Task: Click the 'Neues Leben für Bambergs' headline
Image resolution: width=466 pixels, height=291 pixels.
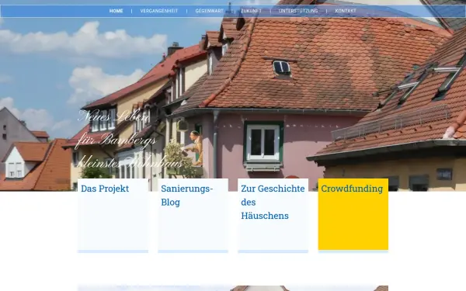Action: [129, 139]
